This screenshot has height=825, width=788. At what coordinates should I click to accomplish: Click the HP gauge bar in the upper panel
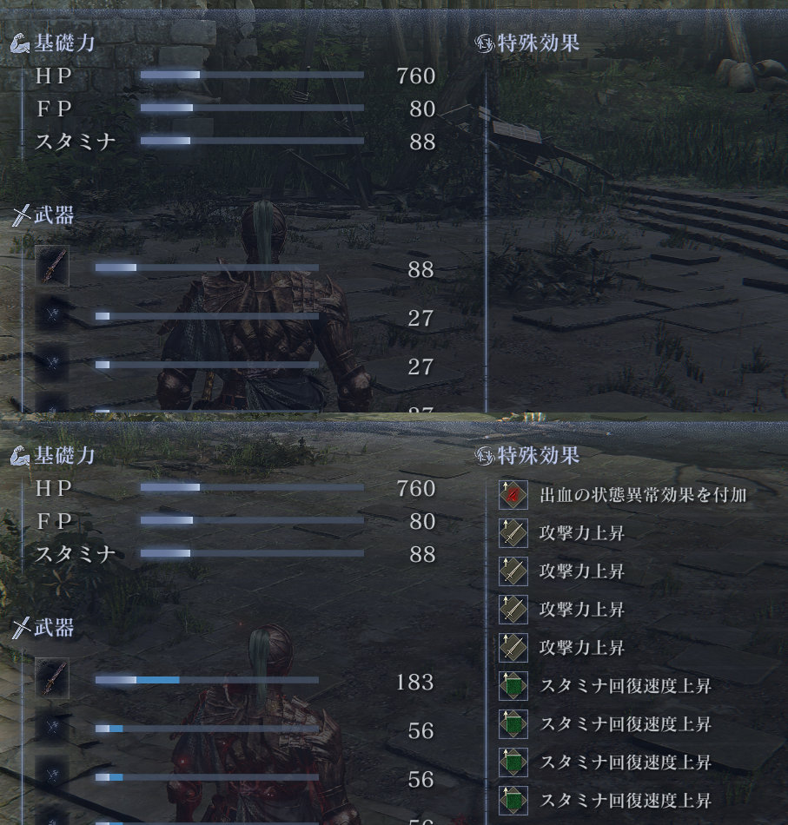252,76
